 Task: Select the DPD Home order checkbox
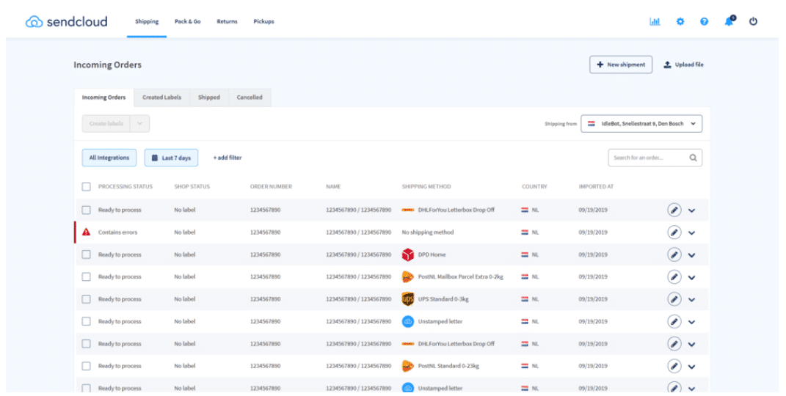tap(86, 254)
